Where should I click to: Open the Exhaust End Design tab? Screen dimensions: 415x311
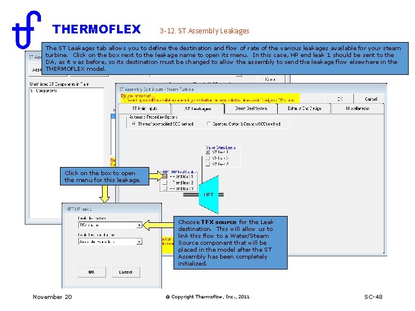[304, 108]
